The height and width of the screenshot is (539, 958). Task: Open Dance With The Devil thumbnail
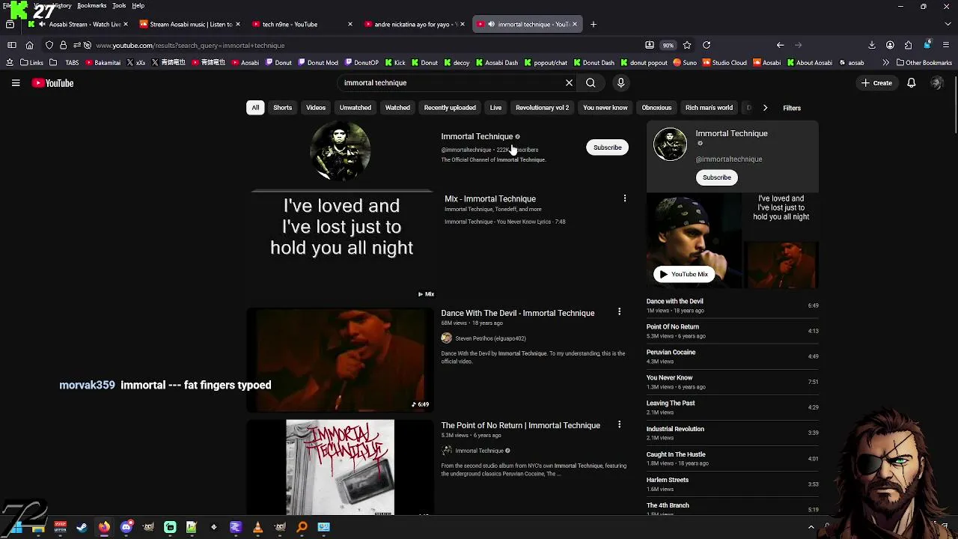[340, 360]
